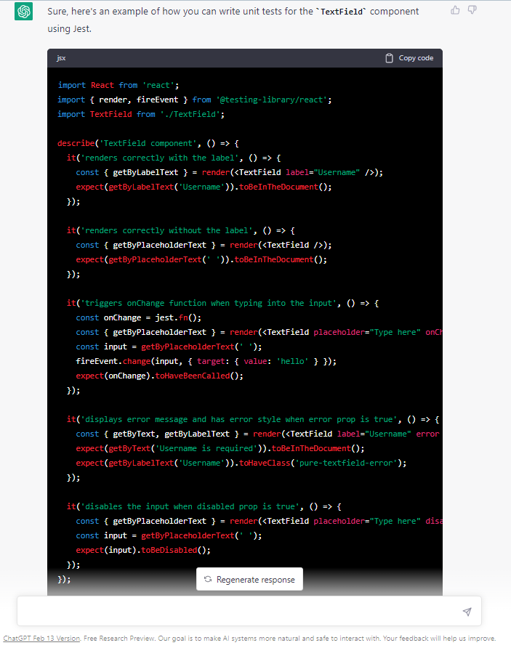Image resolution: width=511 pixels, height=648 pixels.
Task: Click the jsx language label
Action: (x=62, y=58)
